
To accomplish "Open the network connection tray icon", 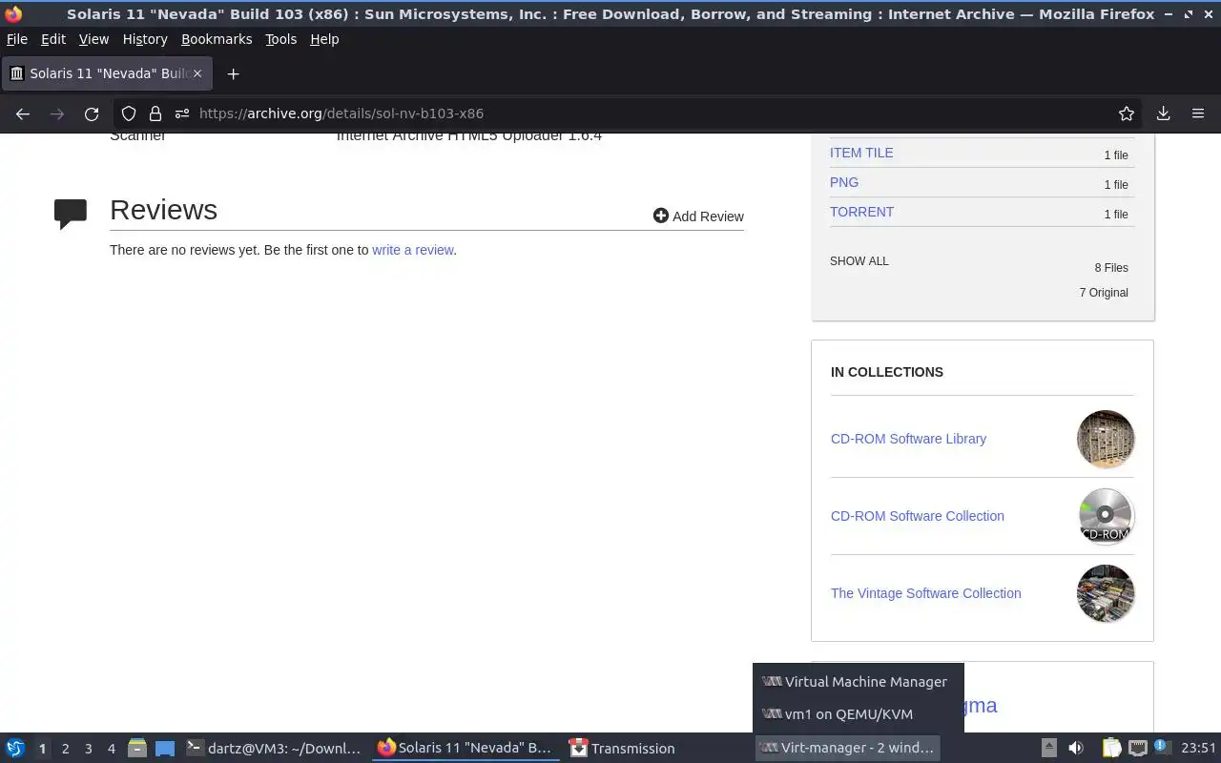I will 1137,749.
